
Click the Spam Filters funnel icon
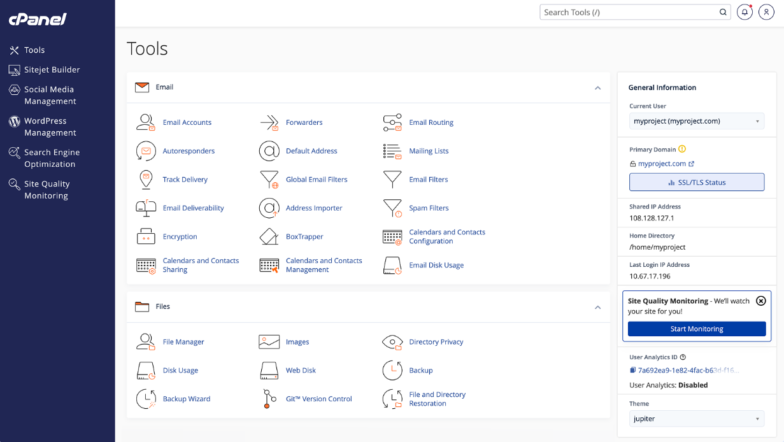(392, 208)
